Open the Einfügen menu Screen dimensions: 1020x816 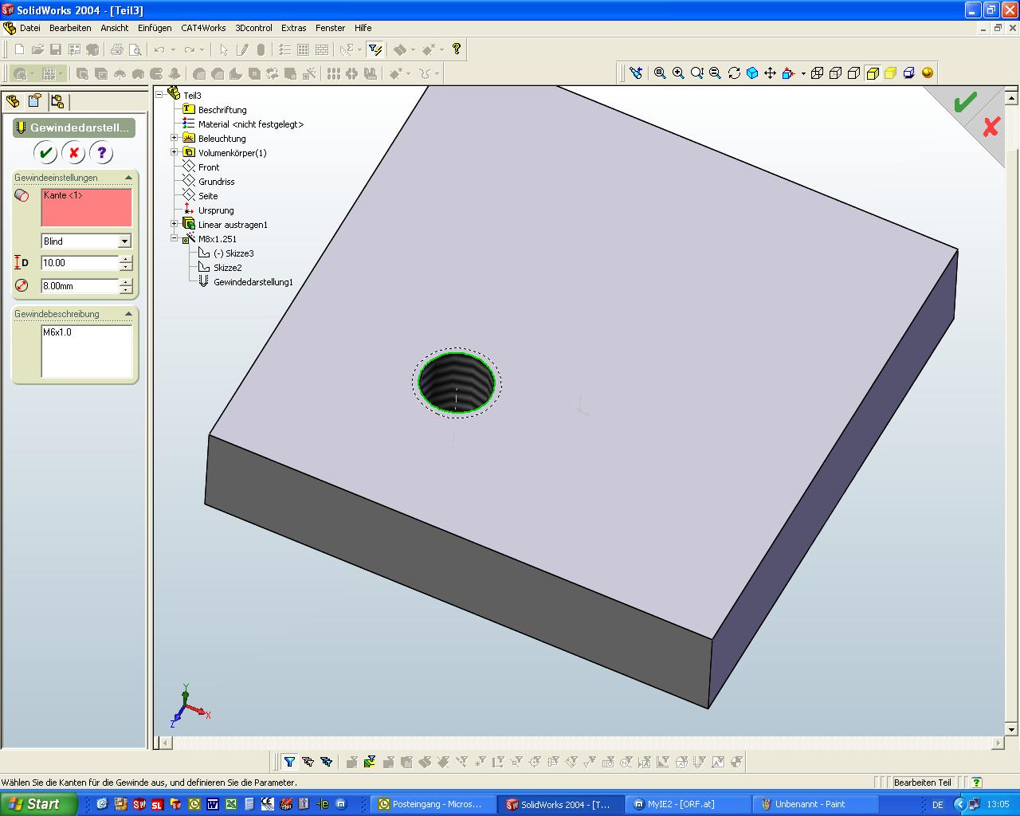click(155, 28)
